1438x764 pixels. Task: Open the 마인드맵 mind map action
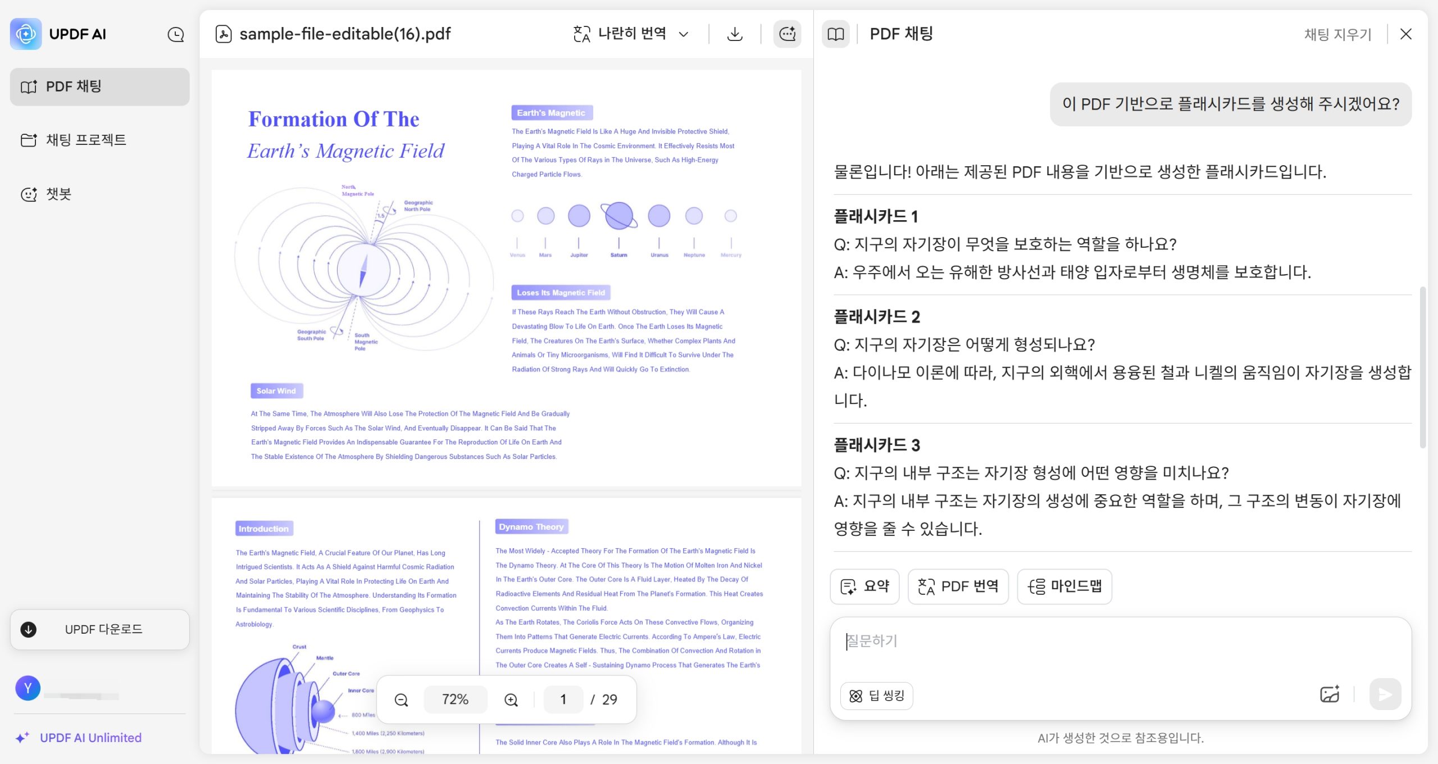tap(1063, 586)
